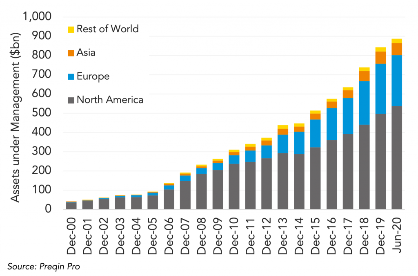Select the Asia legend label
This screenshot has width=418, height=276.
point(86,52)
